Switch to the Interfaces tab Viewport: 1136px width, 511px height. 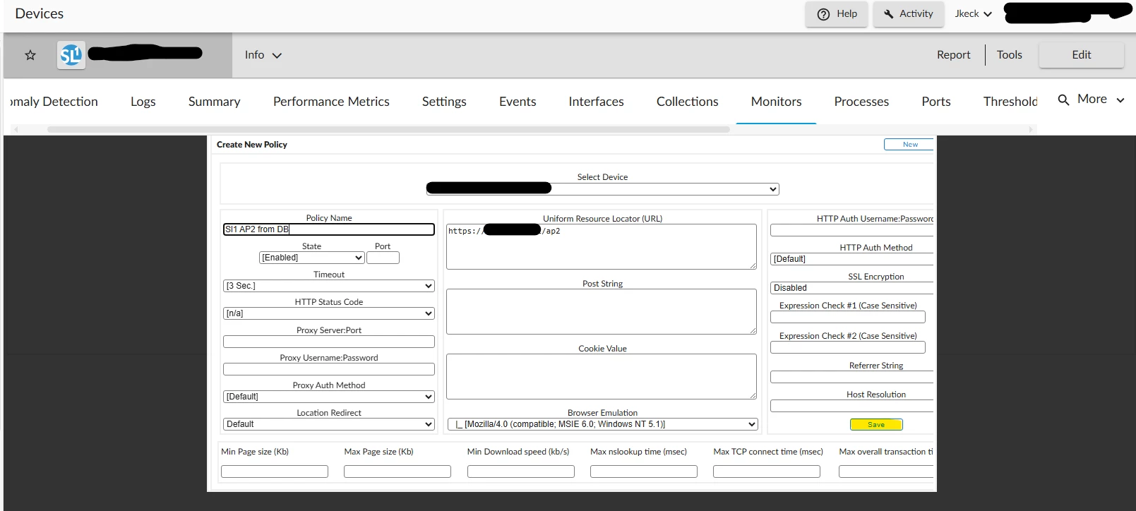click(x=596, y=102)
